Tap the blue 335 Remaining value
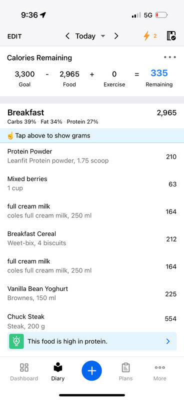Image resolution: width=184 pixels, height=400 pixels. point(159,73)
